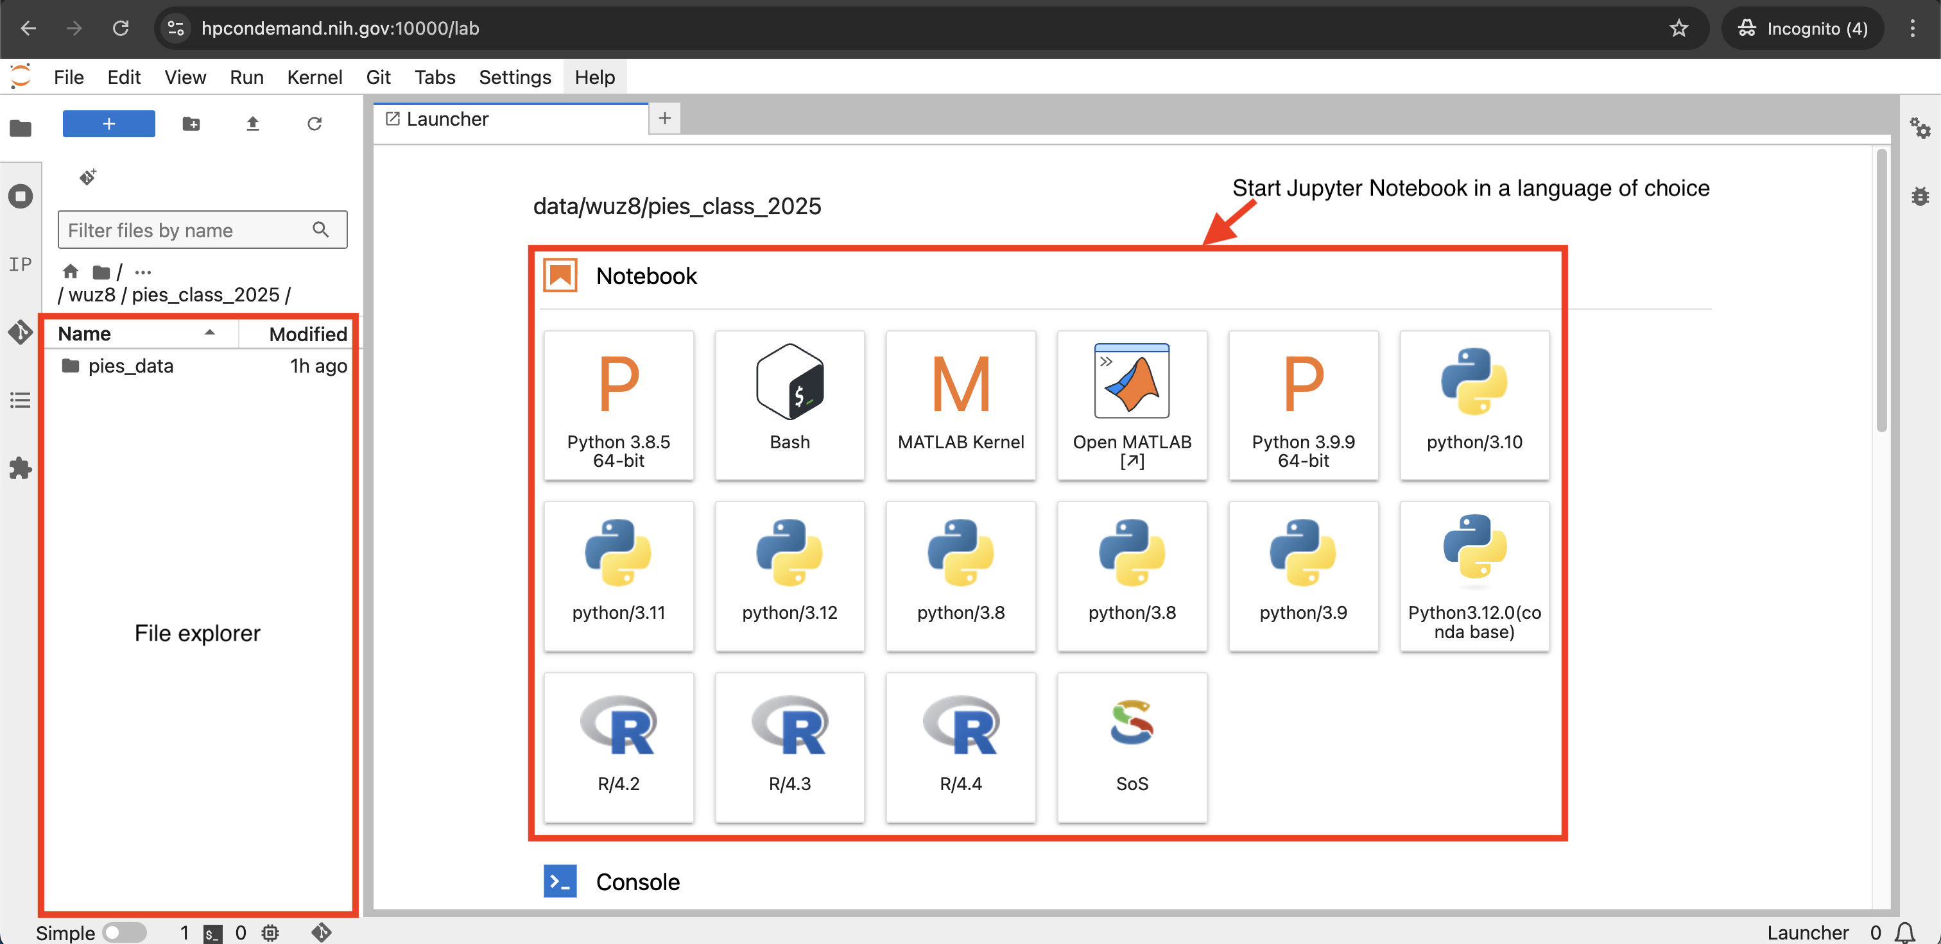Open the Extension Manager puzzle icon
The height and width of the screenshot is (944, 1941).
(21, 468)
